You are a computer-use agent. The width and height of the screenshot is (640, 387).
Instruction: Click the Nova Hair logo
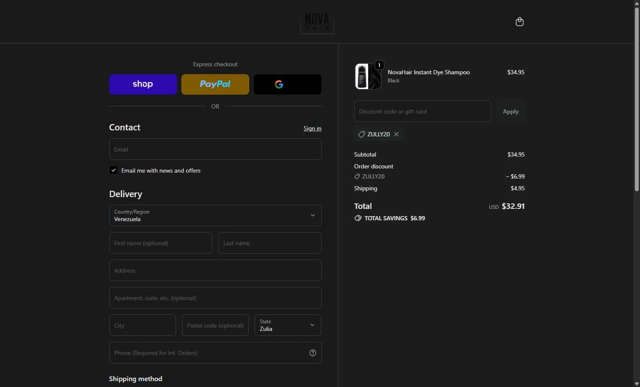(317, 23)
